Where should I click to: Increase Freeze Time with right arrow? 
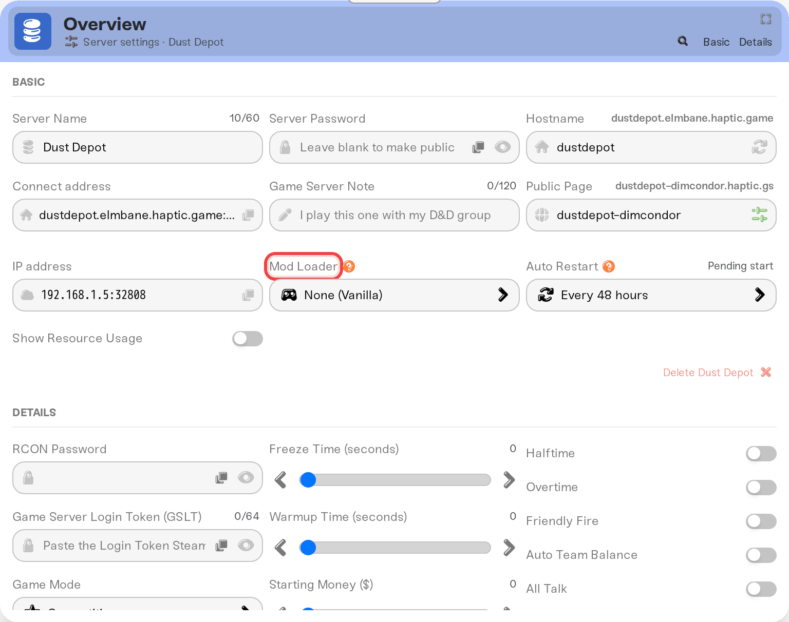tap(509, 480)
